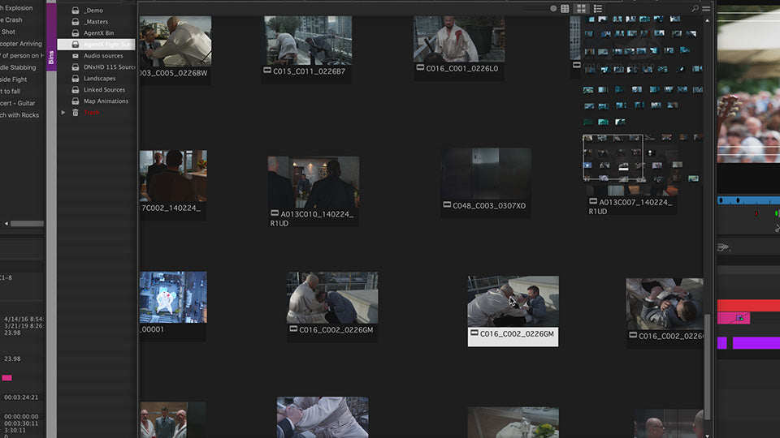This screenshot has height=438, width=780.
Task: Open the bin search magnifier
Action: (x=695, y=8)
